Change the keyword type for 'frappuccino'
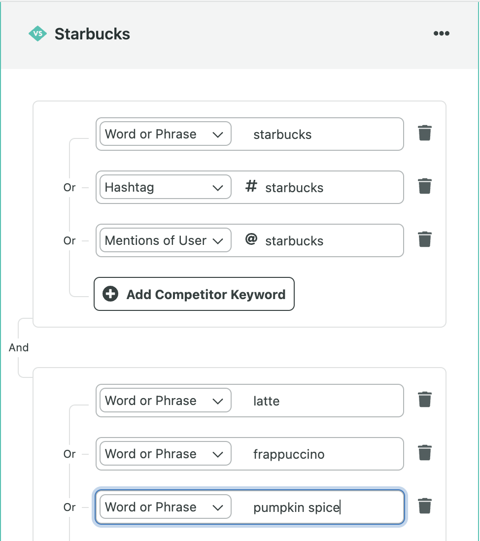 pyautogui.click(x=165, y=453)
